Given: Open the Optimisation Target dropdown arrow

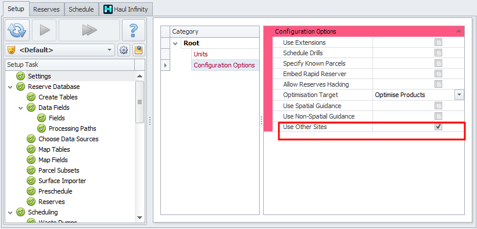Looking at the screenshot, I should [x=459, y=95].
